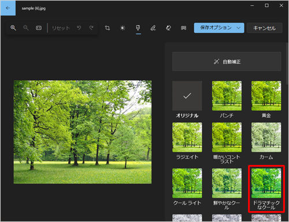Apply the ドラマチックなクール filter thumbnail
The height and width of the screenshot is (222, 289).
pyautogui.click(x=266, y=183)
